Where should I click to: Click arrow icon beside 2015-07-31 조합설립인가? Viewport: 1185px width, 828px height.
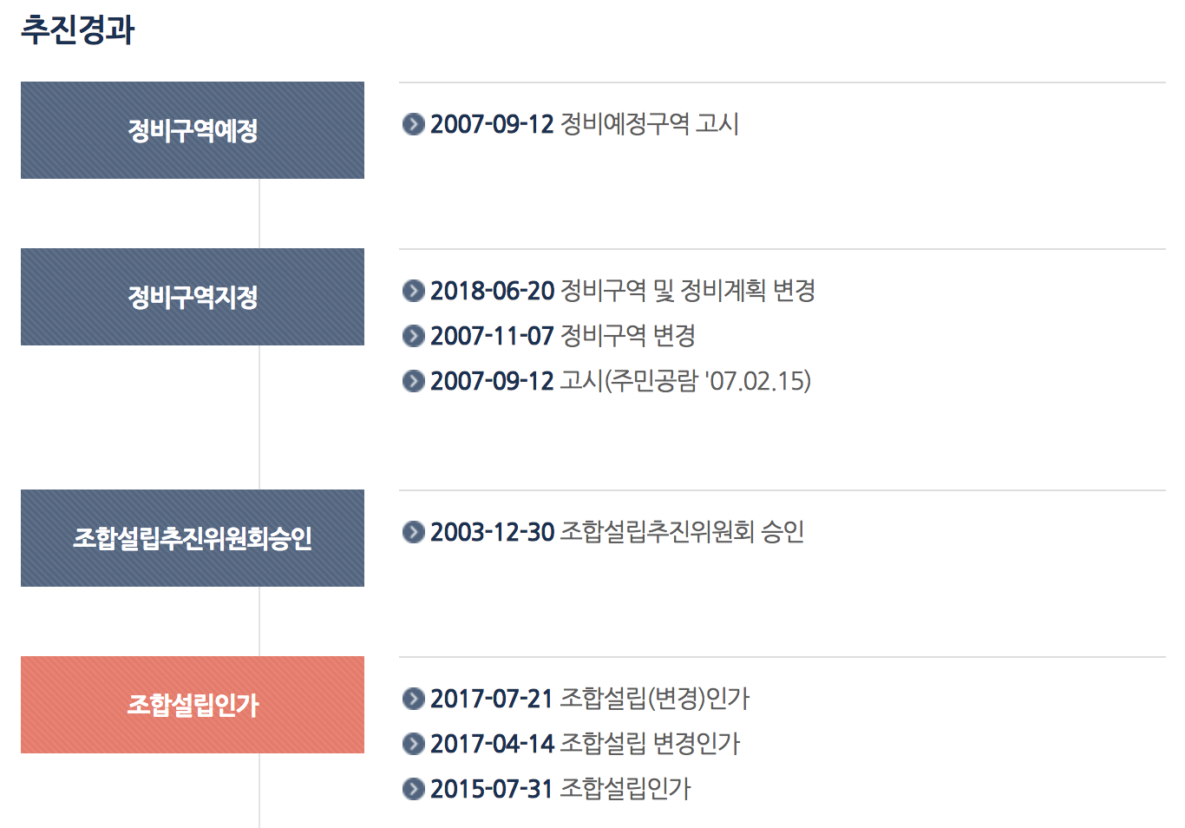414,789
